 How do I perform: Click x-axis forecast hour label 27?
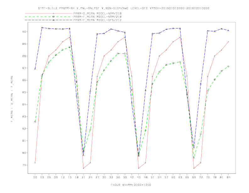click(97, 177)
